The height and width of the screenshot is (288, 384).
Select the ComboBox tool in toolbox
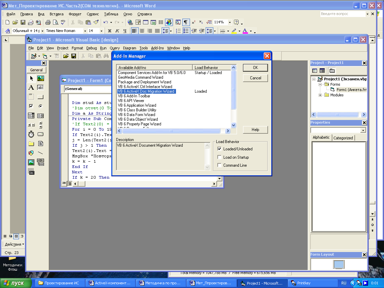(31, 116)
